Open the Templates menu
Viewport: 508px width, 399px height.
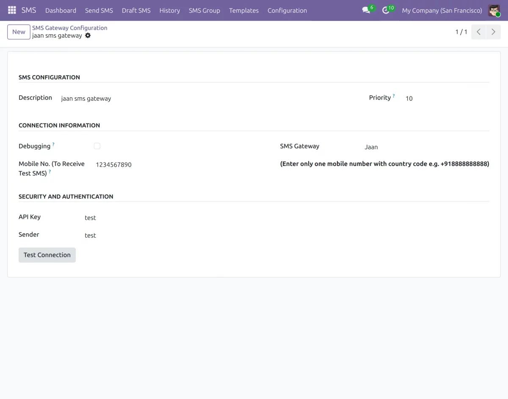(x=244, y=10)
